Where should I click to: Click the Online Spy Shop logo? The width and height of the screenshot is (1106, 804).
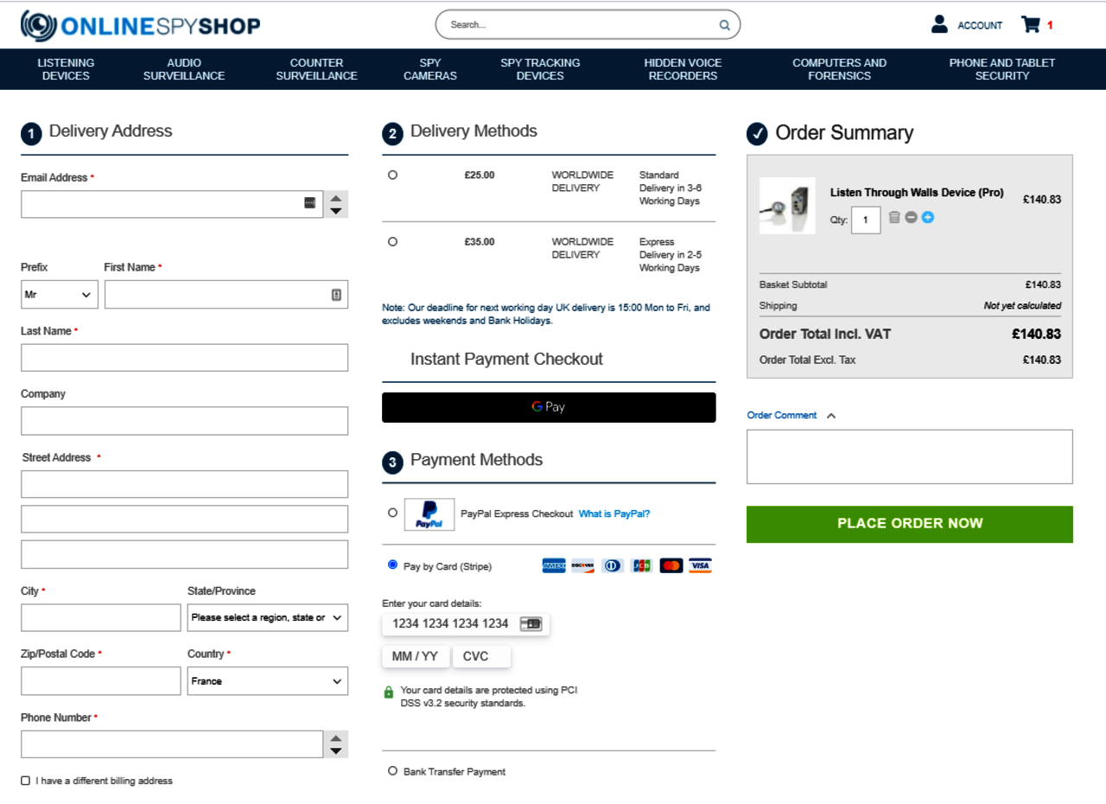(x=141, y=25)
